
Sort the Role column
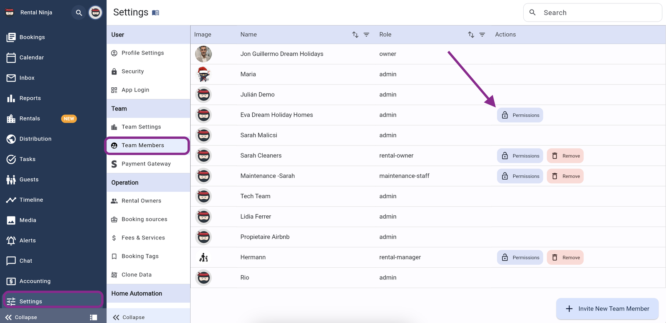[x=471, y=35]
